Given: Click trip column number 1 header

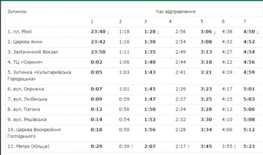Looking at the screenshot, I should tap(92, 22).
